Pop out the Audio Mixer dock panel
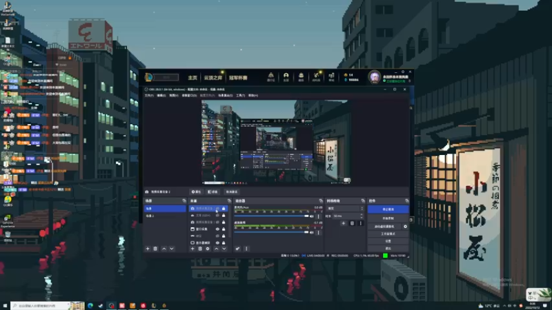 coord(321,200)
